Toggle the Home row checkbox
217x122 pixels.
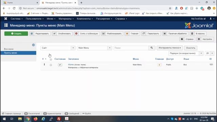51,65
